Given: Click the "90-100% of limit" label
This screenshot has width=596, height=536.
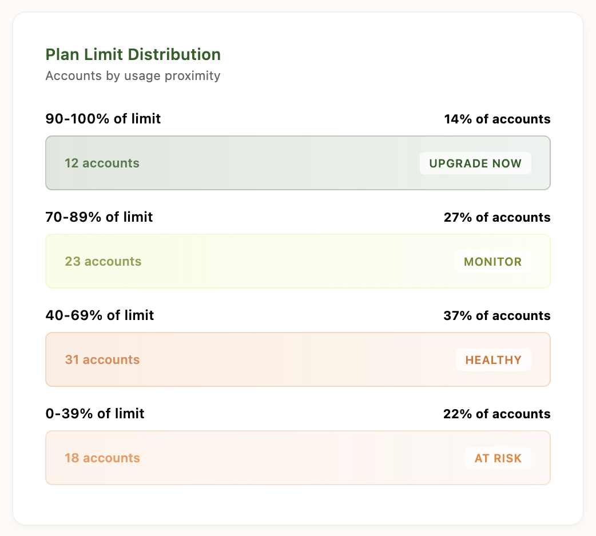Looking at the screenshot, I should [x=103, y=119].
